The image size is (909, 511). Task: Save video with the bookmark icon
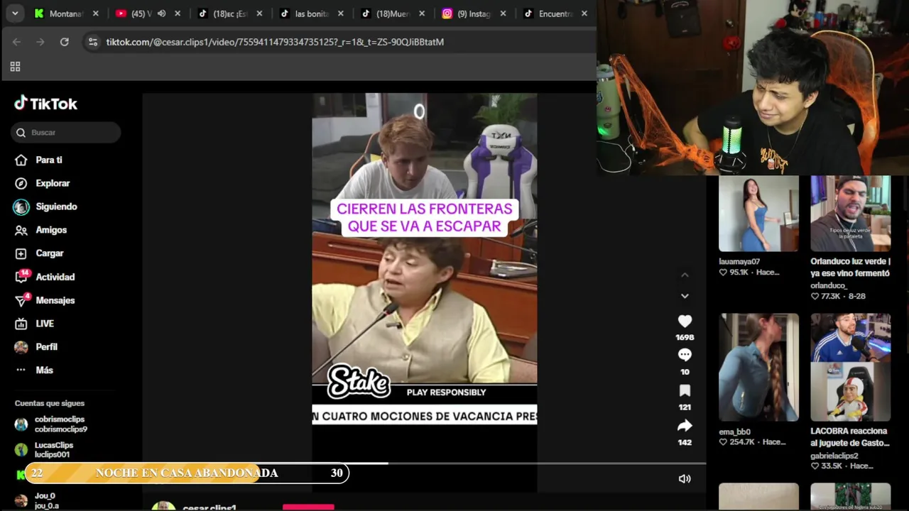coord(685,390)
